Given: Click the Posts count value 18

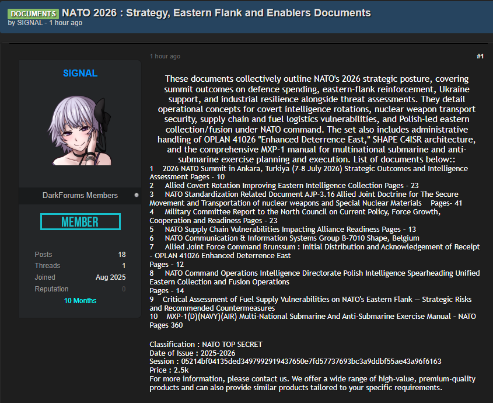Looking at the screenshot, I should coord(122,255).
